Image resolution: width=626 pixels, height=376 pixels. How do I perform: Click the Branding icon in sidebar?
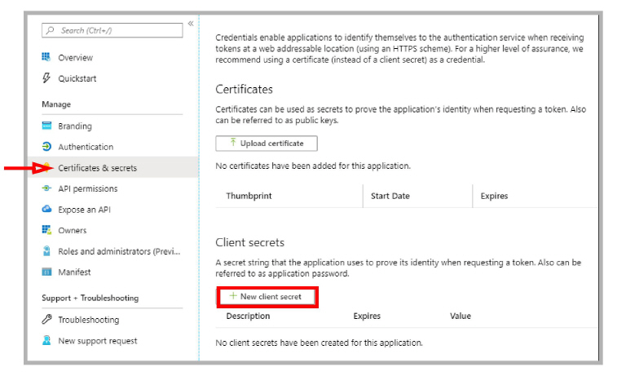[46, 126]
